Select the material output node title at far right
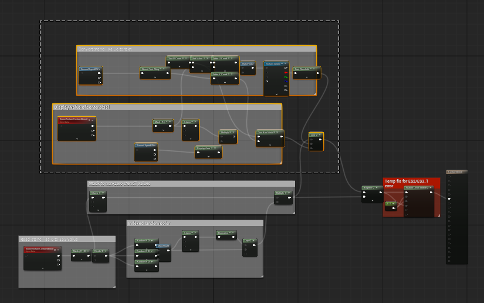 [457, 171]
